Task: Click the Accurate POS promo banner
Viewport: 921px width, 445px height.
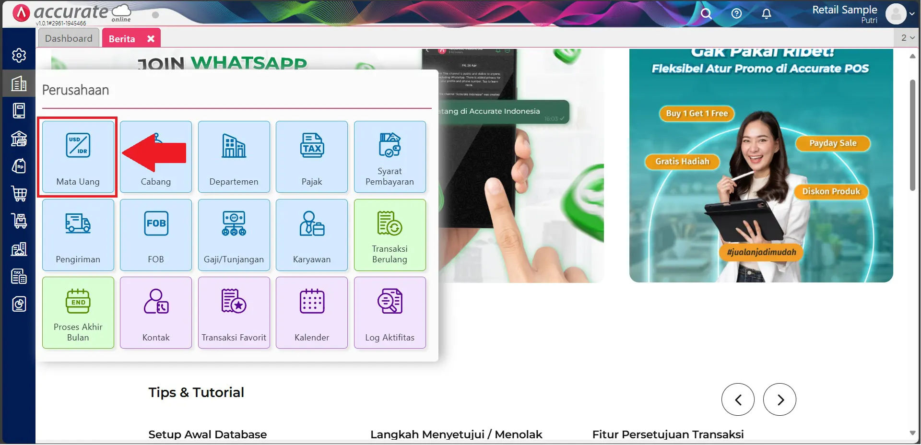Action: (x=761, y=165)
